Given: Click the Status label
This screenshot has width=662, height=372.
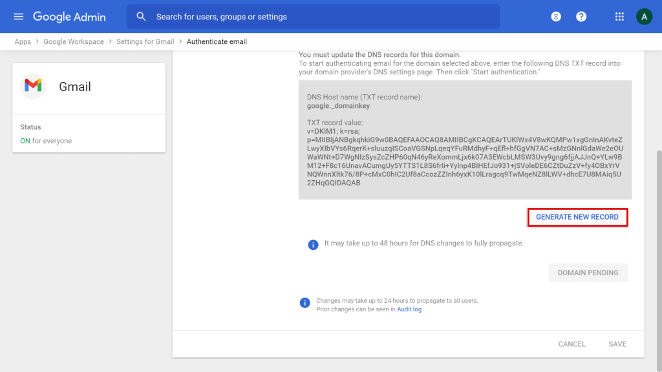Looking at the screenshot, I should coord(30,127).
